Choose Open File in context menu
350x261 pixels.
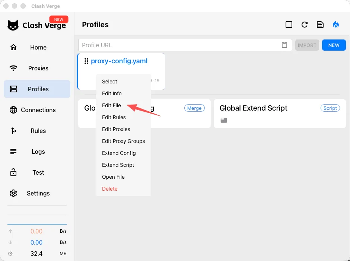124,177
